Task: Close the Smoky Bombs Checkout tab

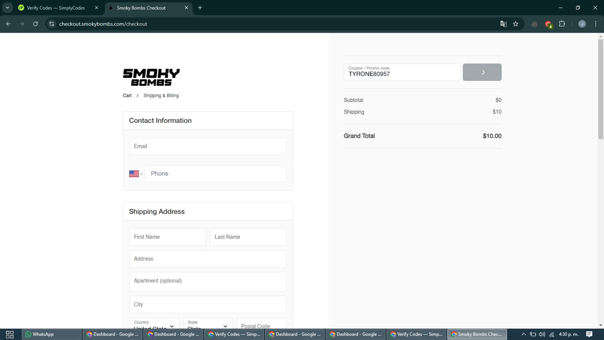Action: (186, 8)
